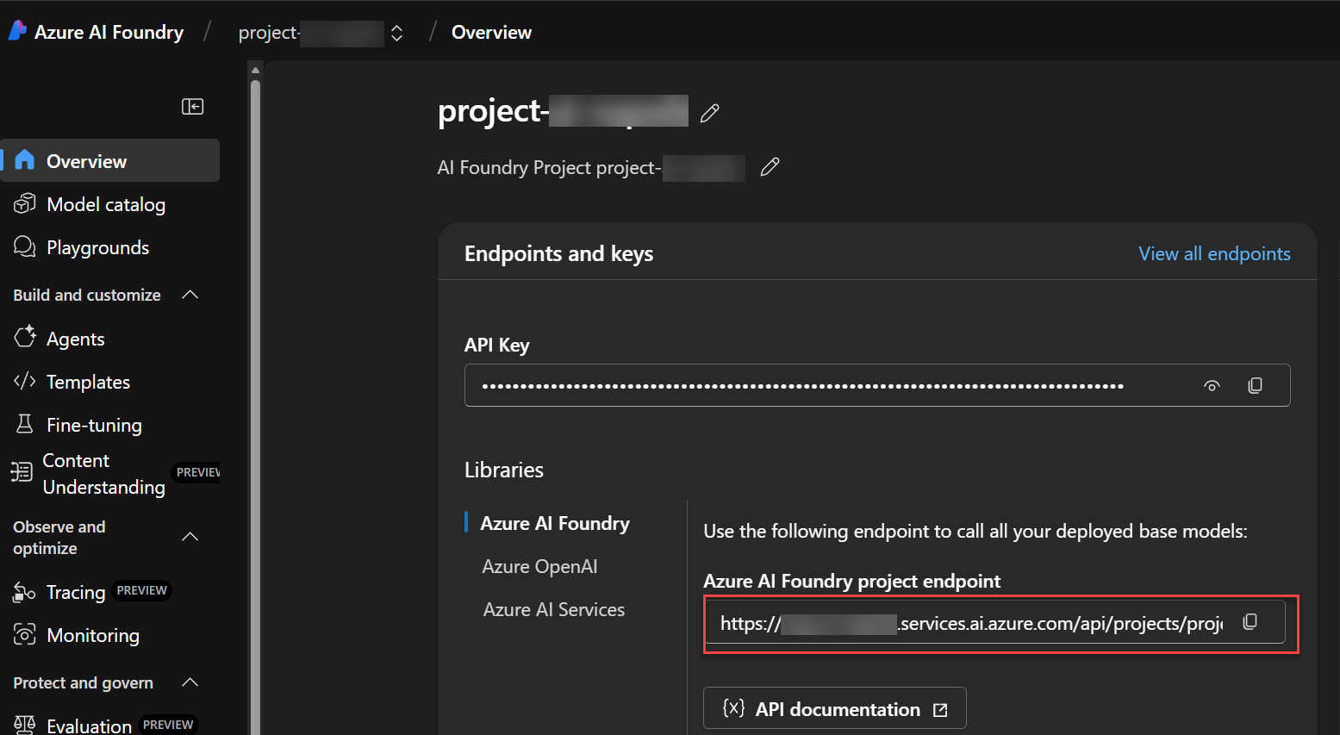
Task: Open the API documentation
Action: (x=833, y=708)
